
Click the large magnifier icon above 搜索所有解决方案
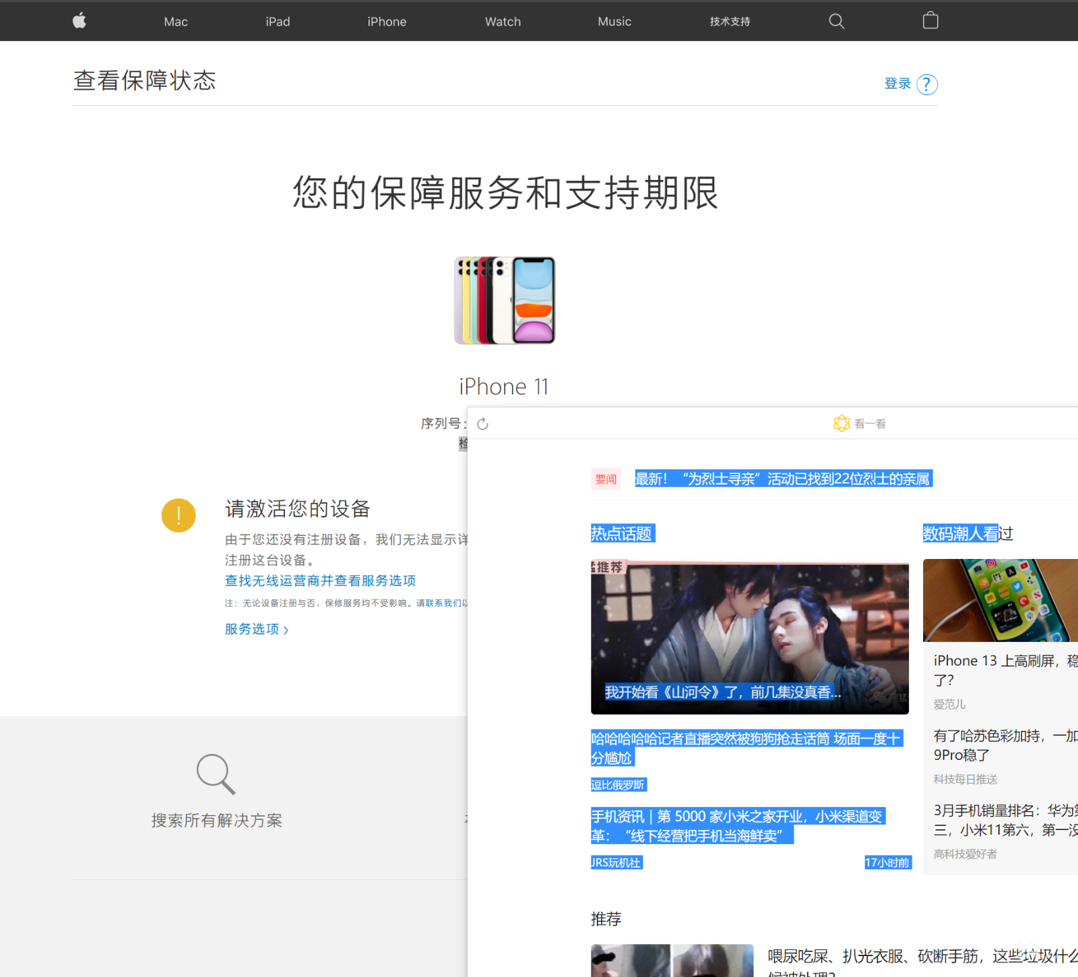click(x=216, y=774)
